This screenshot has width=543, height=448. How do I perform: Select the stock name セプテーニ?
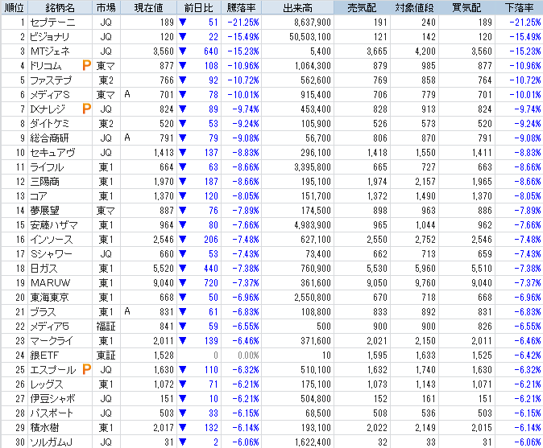pos(52,23)
